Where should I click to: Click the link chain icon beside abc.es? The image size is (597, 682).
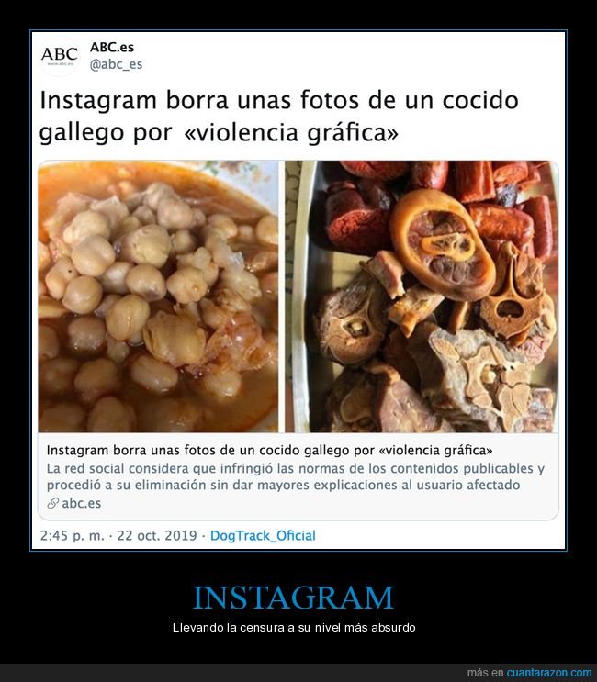click(52, 504)
